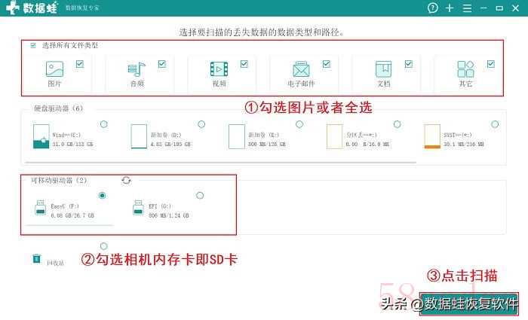
Task: Toggle 选择所有文件类型 checkbox
Action: pos(33,45)
